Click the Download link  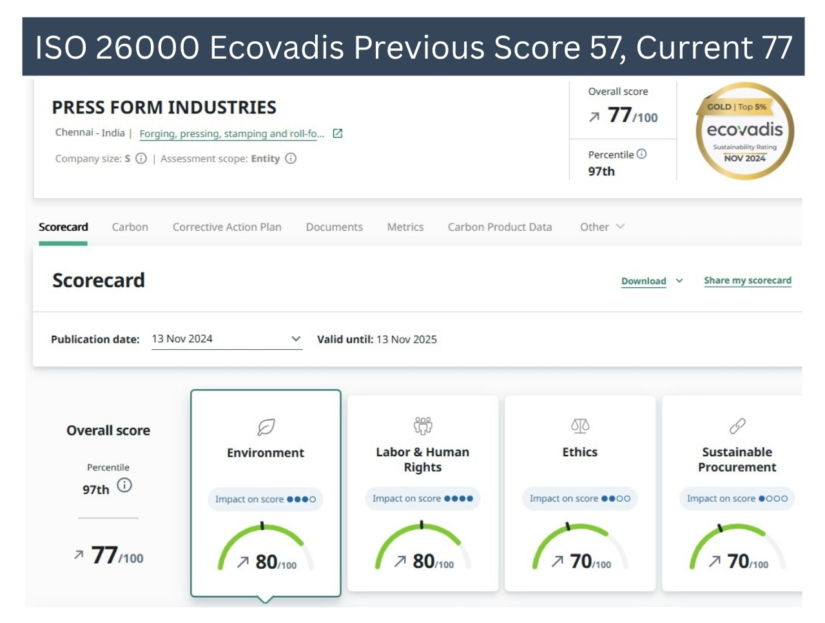644,282
